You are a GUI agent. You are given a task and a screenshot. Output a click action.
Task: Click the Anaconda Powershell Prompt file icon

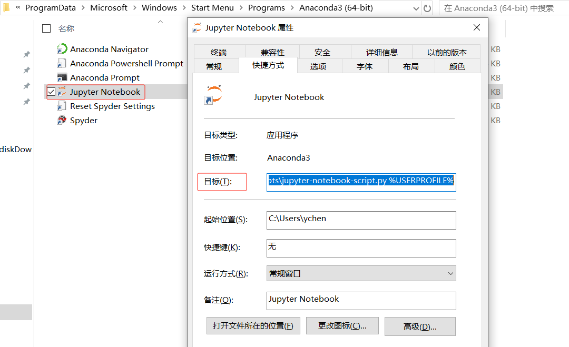pyautogui.click(x=62, y=63)
